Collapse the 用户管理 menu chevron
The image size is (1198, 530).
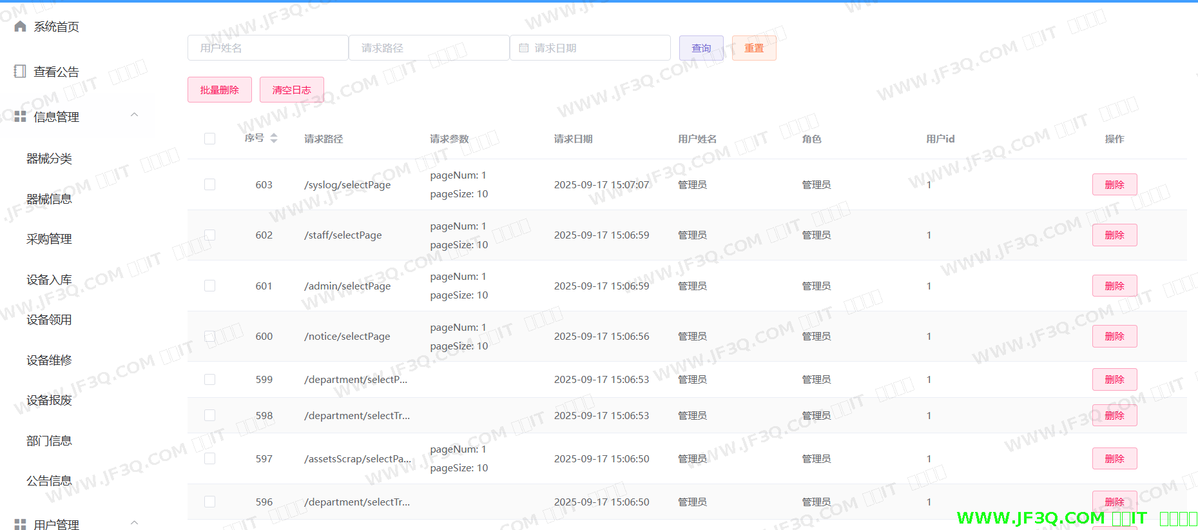point(134,522)
